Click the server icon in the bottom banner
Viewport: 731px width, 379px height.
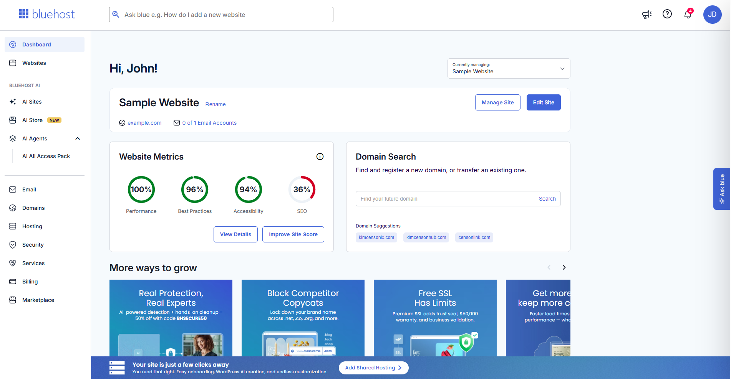point(117,367)
